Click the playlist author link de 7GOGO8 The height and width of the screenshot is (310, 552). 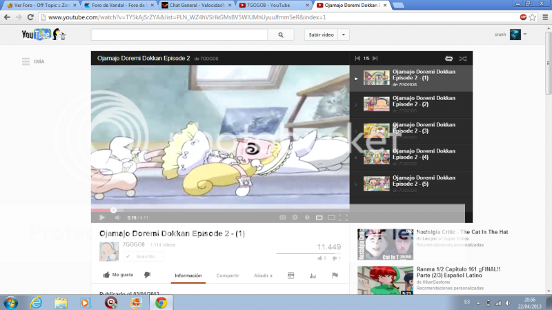click(206, 59)
